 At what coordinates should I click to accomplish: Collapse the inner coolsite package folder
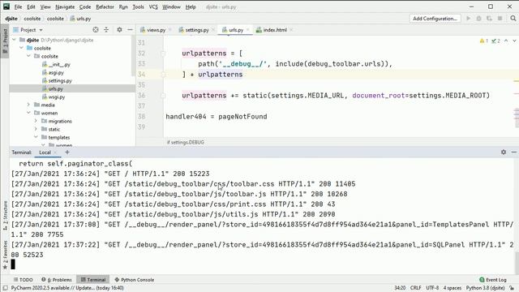tap(28, 56)
